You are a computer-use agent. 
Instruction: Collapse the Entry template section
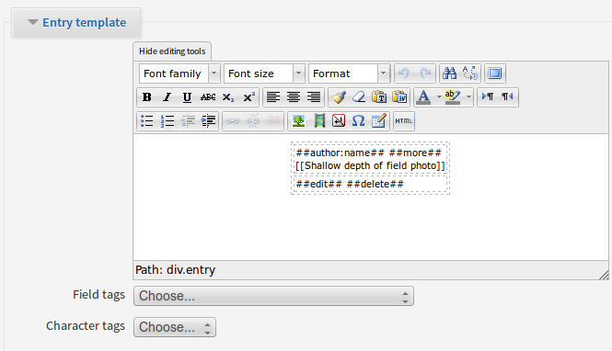[x=76, y=23]
